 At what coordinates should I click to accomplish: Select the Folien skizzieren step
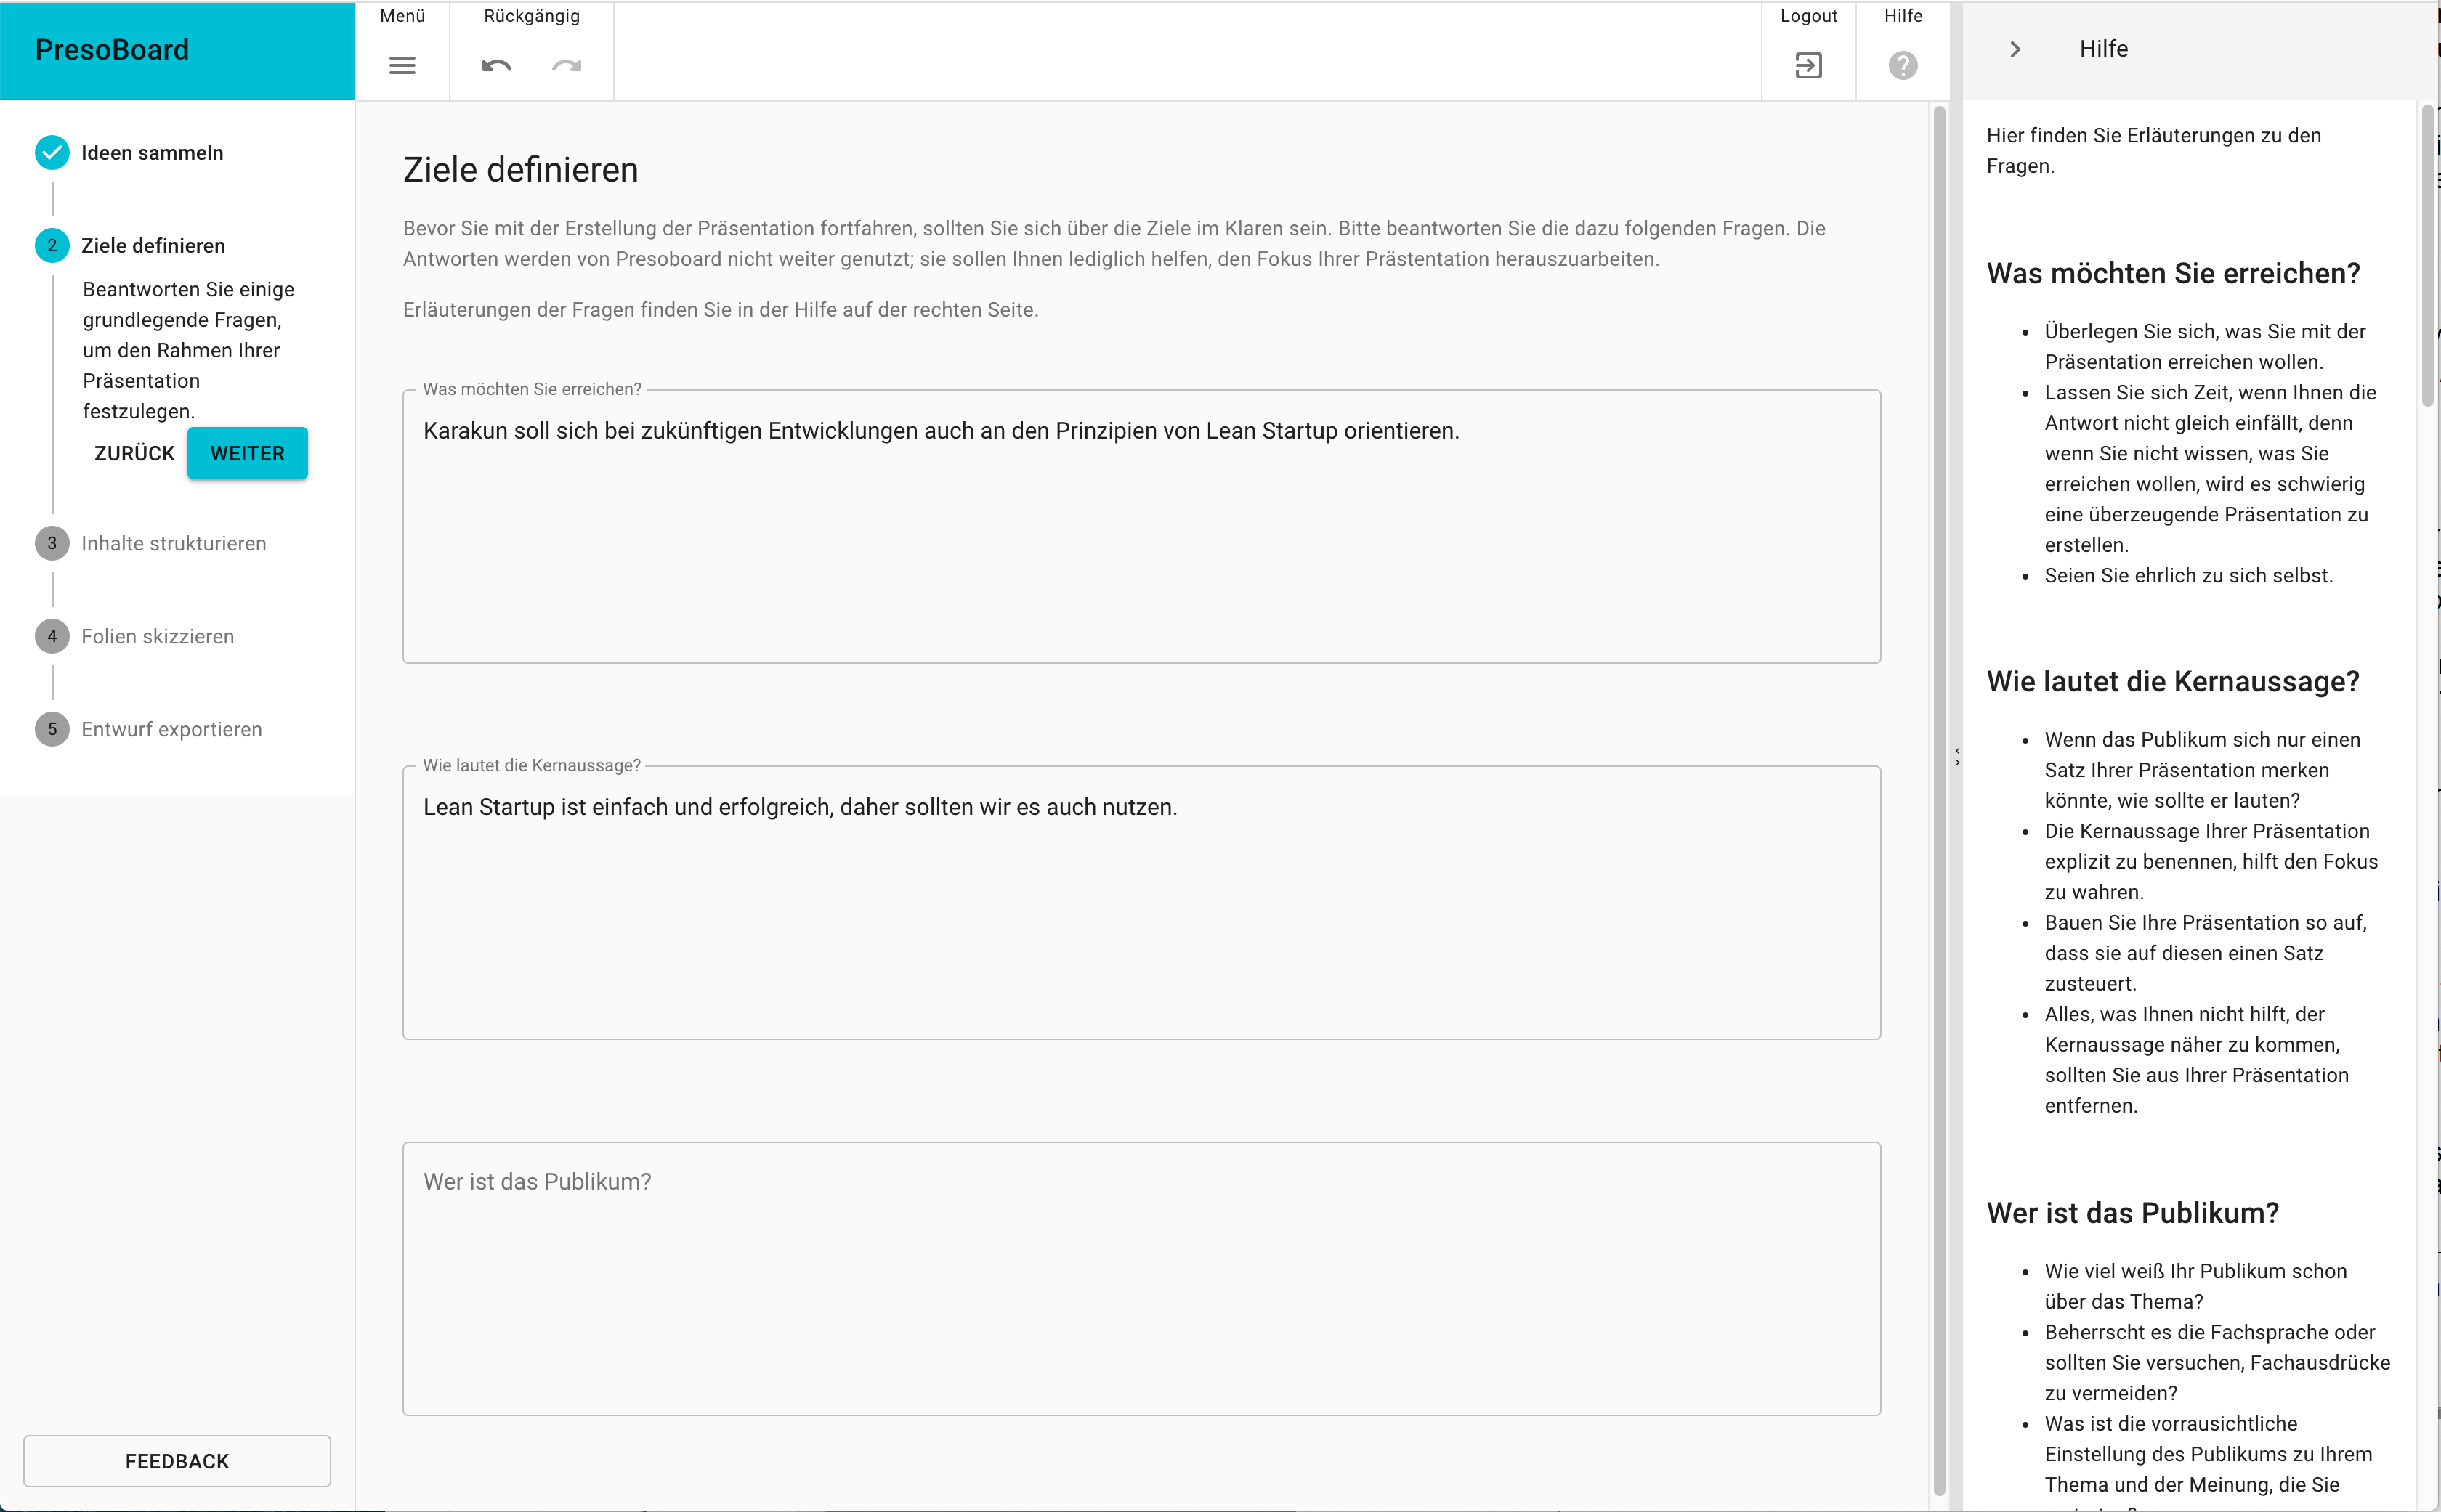click(x=156, y=635)
